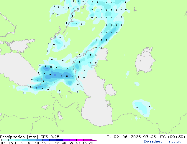Image resolution: width=187 pixels, height=144 pixels.
Task: Click the '(00+30)' forecast offset label
Action: click(176, 137)
